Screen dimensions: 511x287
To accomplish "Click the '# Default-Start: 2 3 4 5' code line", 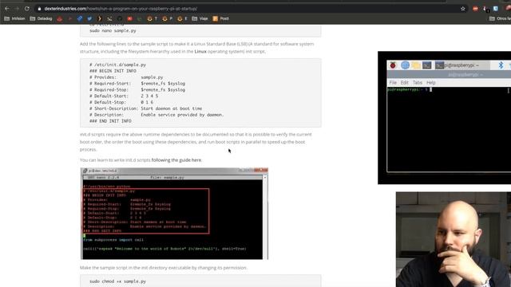I will click(124, 96).
